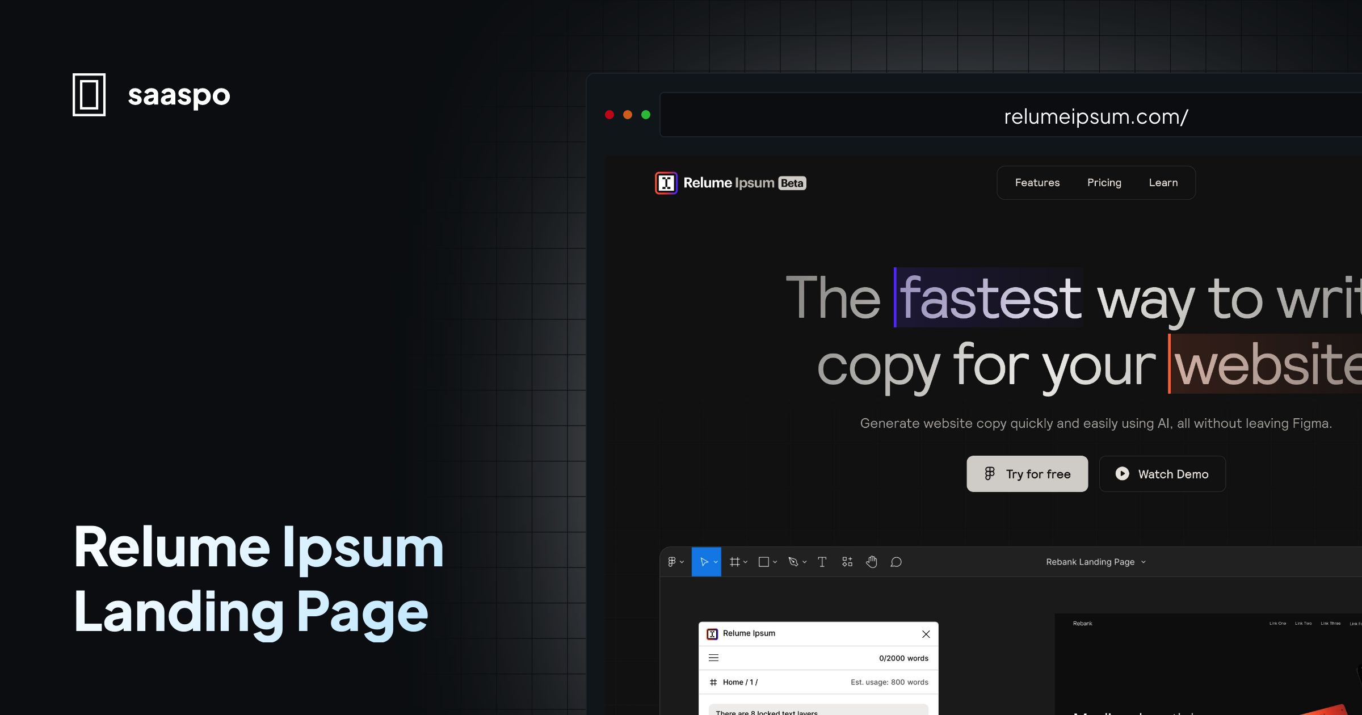Click the Figma main menu icon
Image resolution: width=1362 pixels, height=715 pixels.
(672, 562)
